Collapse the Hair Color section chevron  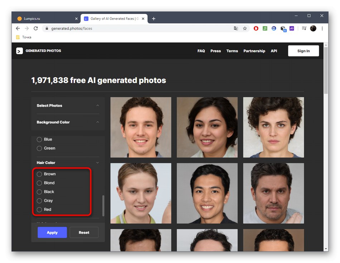pos(98,163)
